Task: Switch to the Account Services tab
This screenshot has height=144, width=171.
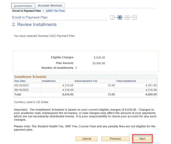Action: click(50, 5)
